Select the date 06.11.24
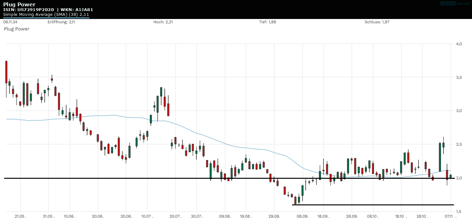Screen dimensions: 472x218 click(x=10, y=22)
